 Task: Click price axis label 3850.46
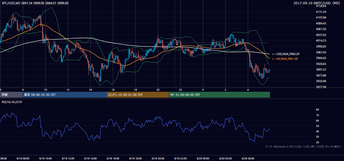[321, 81]
